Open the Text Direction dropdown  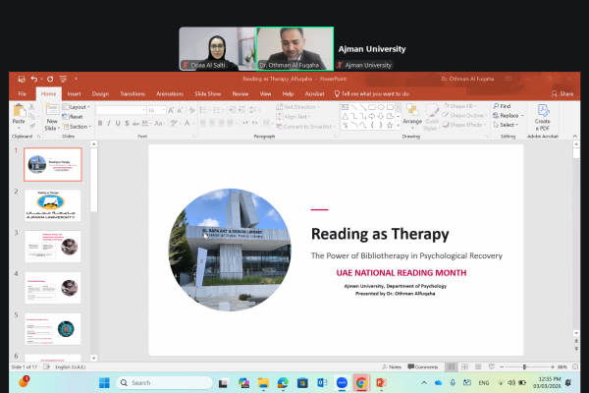[297, 107]
